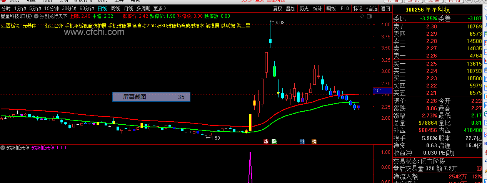Click the 复权 button
The height and width of the screenshot is (183, 487).
(x=277, y=8)
